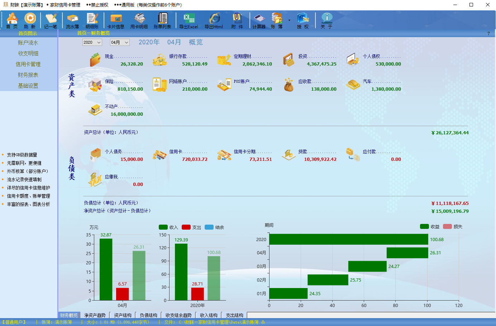
Task: Open the 关于 about icon
Action: tap(326, 20)
